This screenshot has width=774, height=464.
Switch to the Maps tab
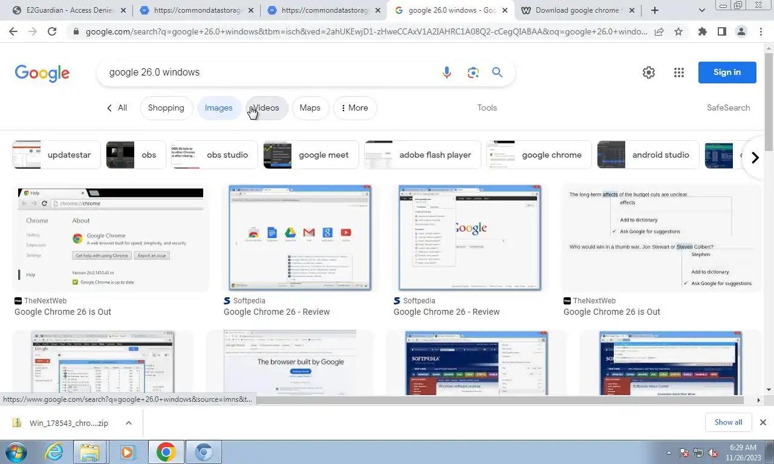pos(310,108)
